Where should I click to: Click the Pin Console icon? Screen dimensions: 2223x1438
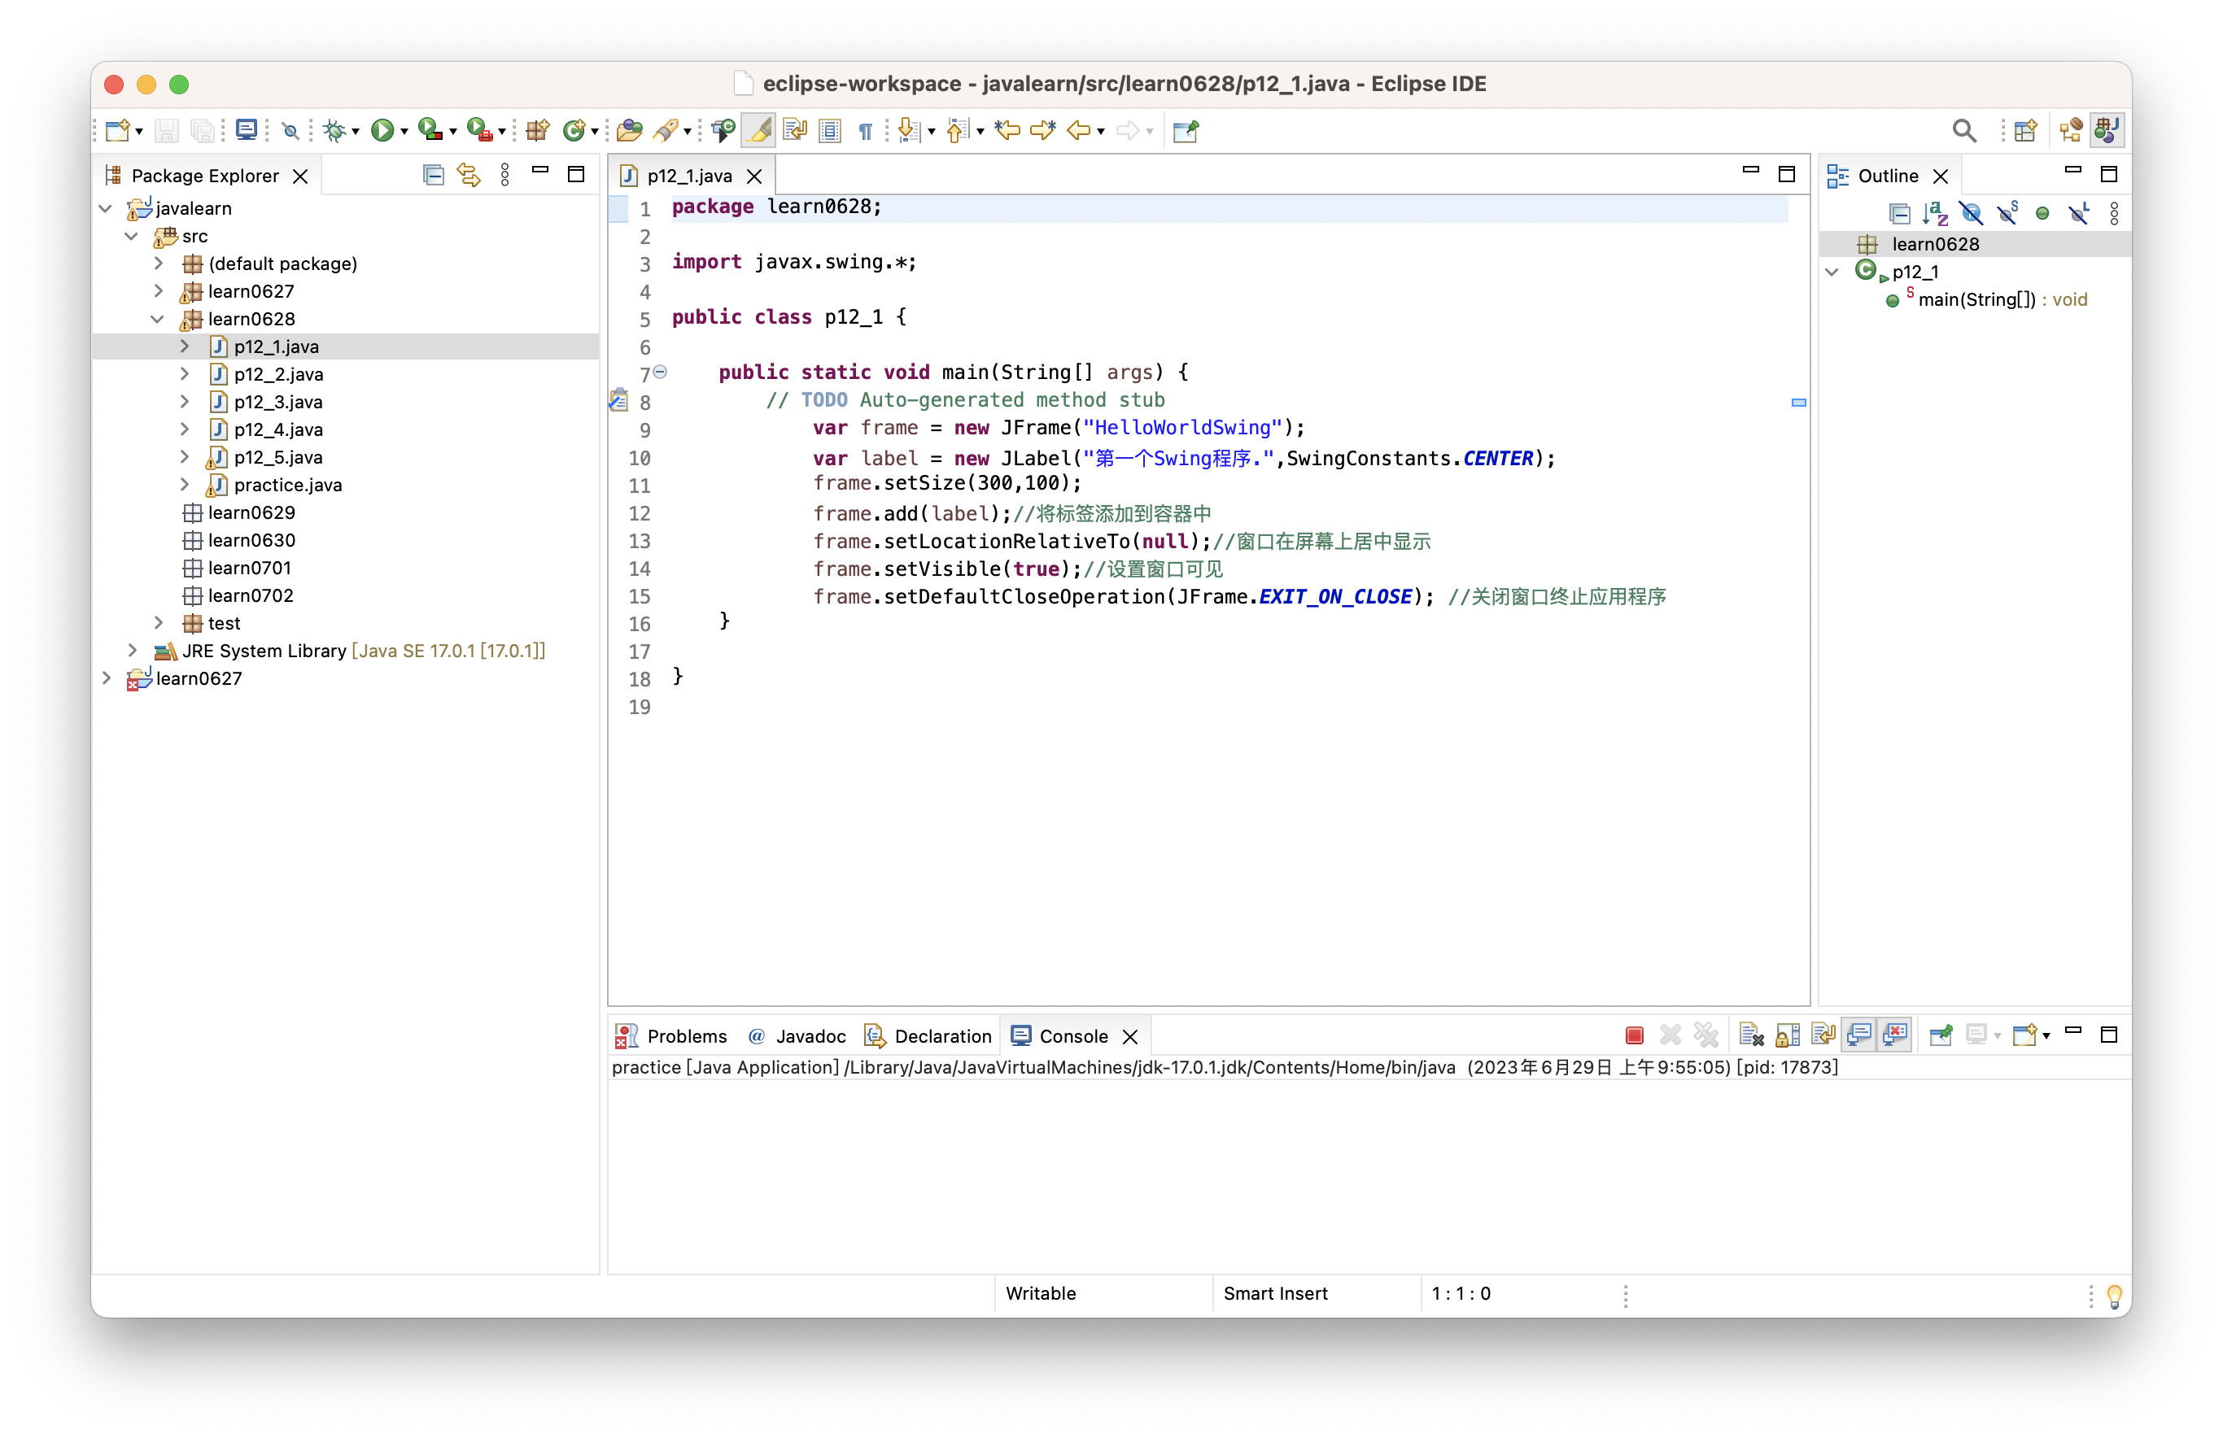point(1941,1035)
